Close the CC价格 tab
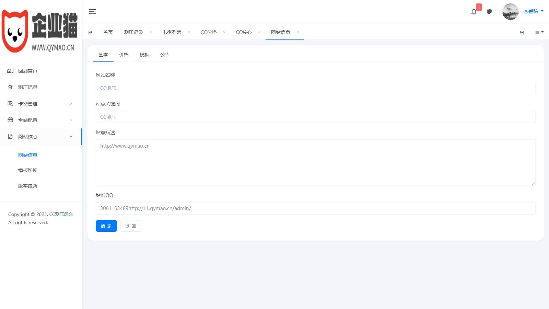549x309 pixels. [x=224, y=32]
